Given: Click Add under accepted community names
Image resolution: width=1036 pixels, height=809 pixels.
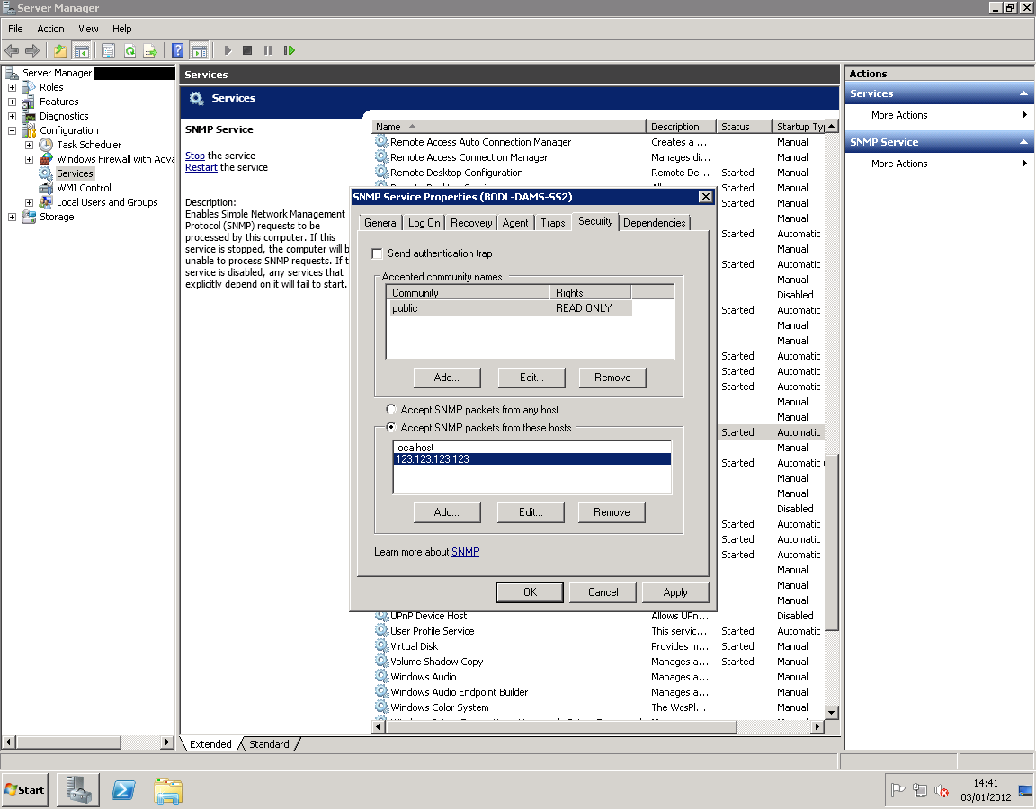Looking at the screenshot, I should click(447, 378).
